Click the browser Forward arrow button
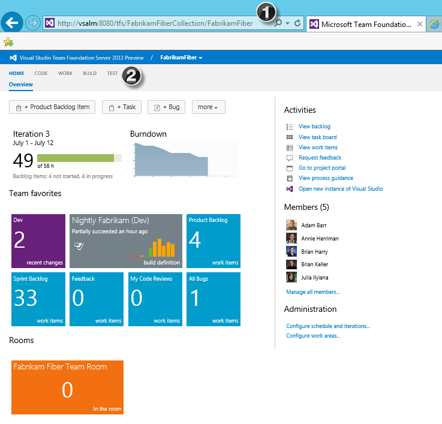The image size is (442, 424). click(33, 23)
